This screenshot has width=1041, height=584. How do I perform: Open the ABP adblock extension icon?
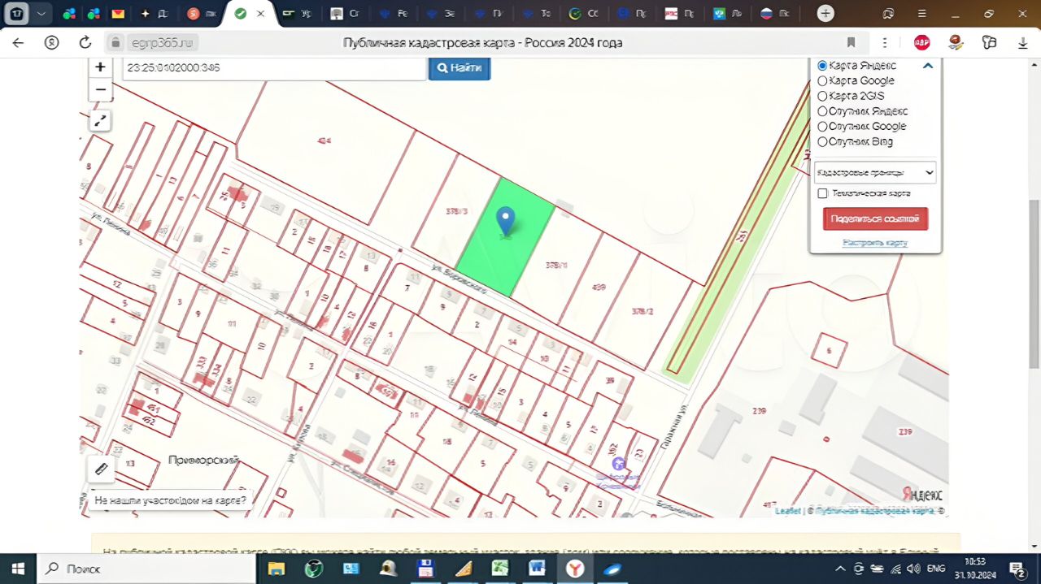(921, 42)
